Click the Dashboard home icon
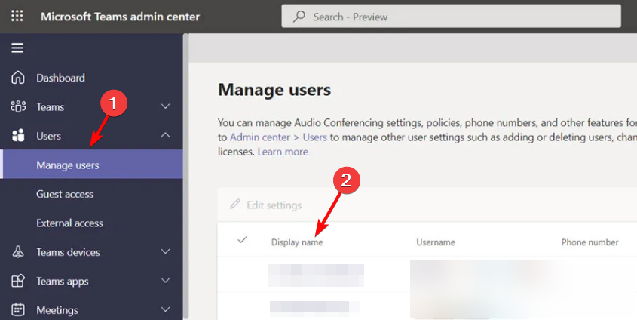This screenshot has height=320, width=637. tap(18, 78)
